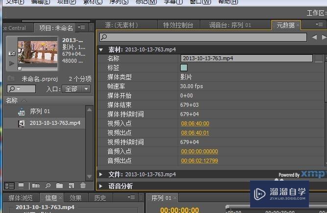Open the Metadata panel flyout menu

pos(319,24)
